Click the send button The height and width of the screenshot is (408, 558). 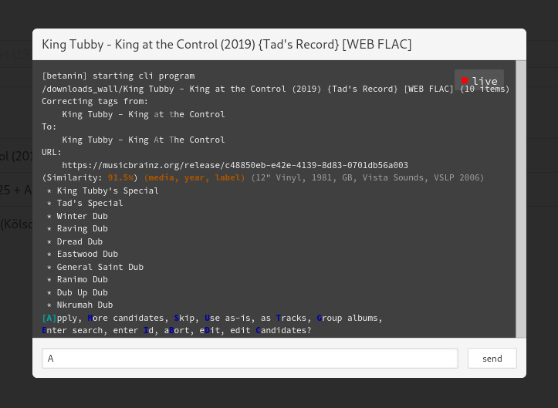pyautogui.click(x=492, y=358)
